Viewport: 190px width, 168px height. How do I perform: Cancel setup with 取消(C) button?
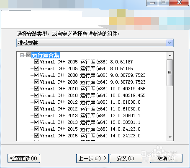pos(166,158)
